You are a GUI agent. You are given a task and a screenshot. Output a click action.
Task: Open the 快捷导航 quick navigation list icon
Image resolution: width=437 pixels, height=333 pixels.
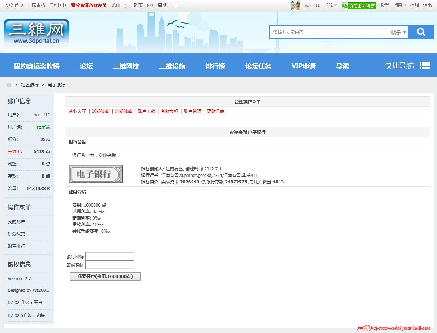click(x=425, y=65)
